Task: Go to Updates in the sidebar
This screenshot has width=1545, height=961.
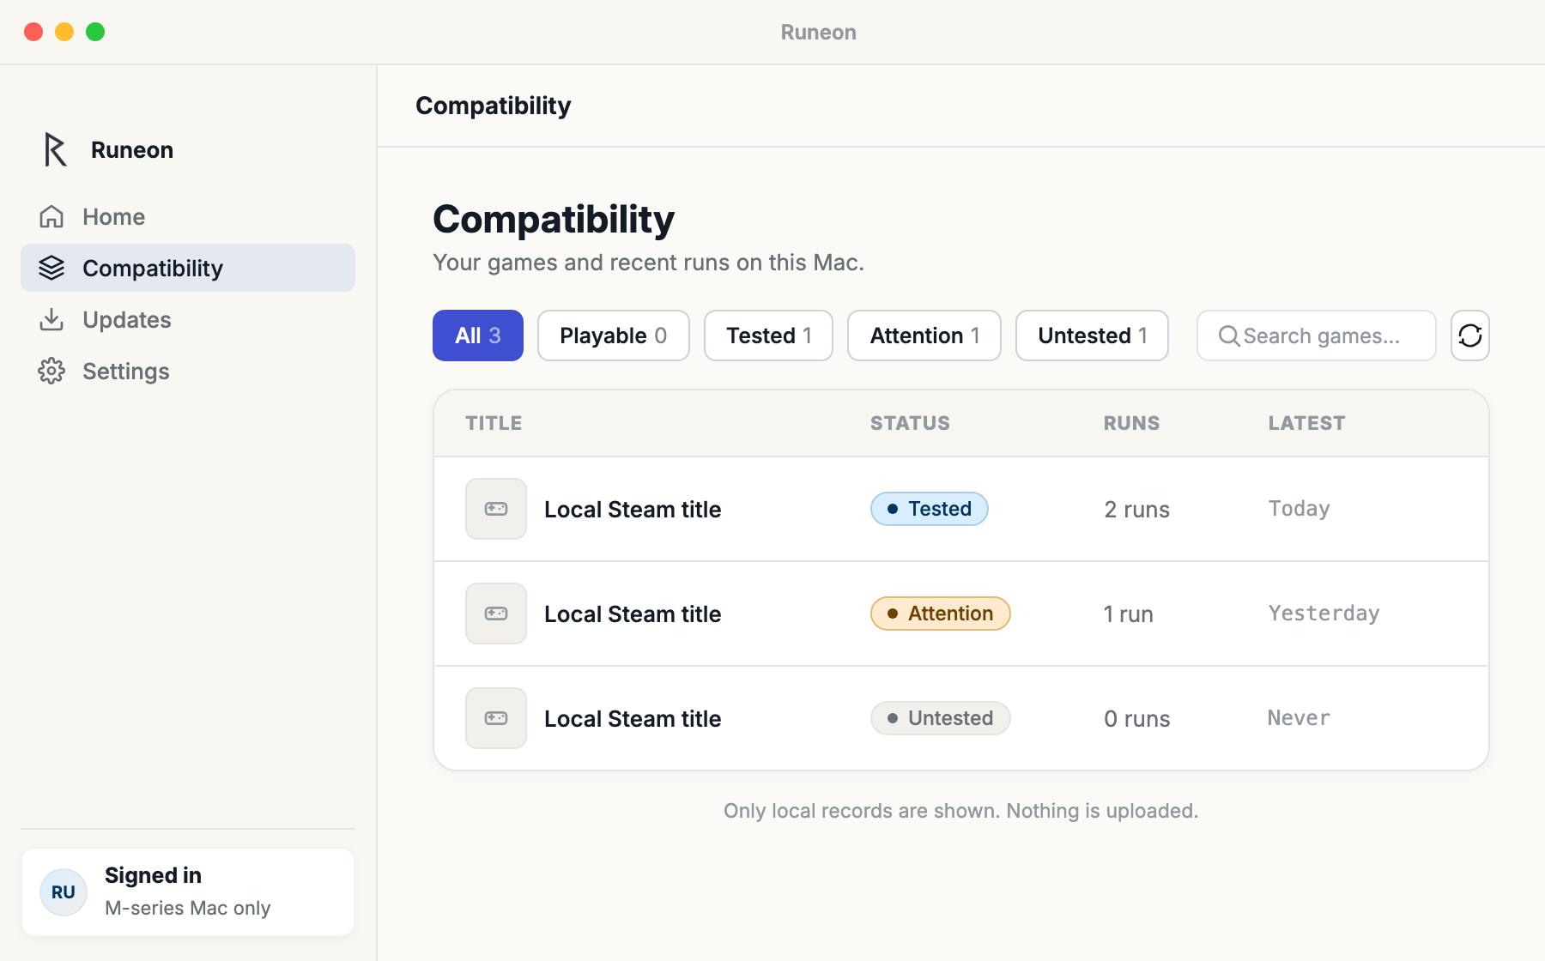Action: click(188, 319)
